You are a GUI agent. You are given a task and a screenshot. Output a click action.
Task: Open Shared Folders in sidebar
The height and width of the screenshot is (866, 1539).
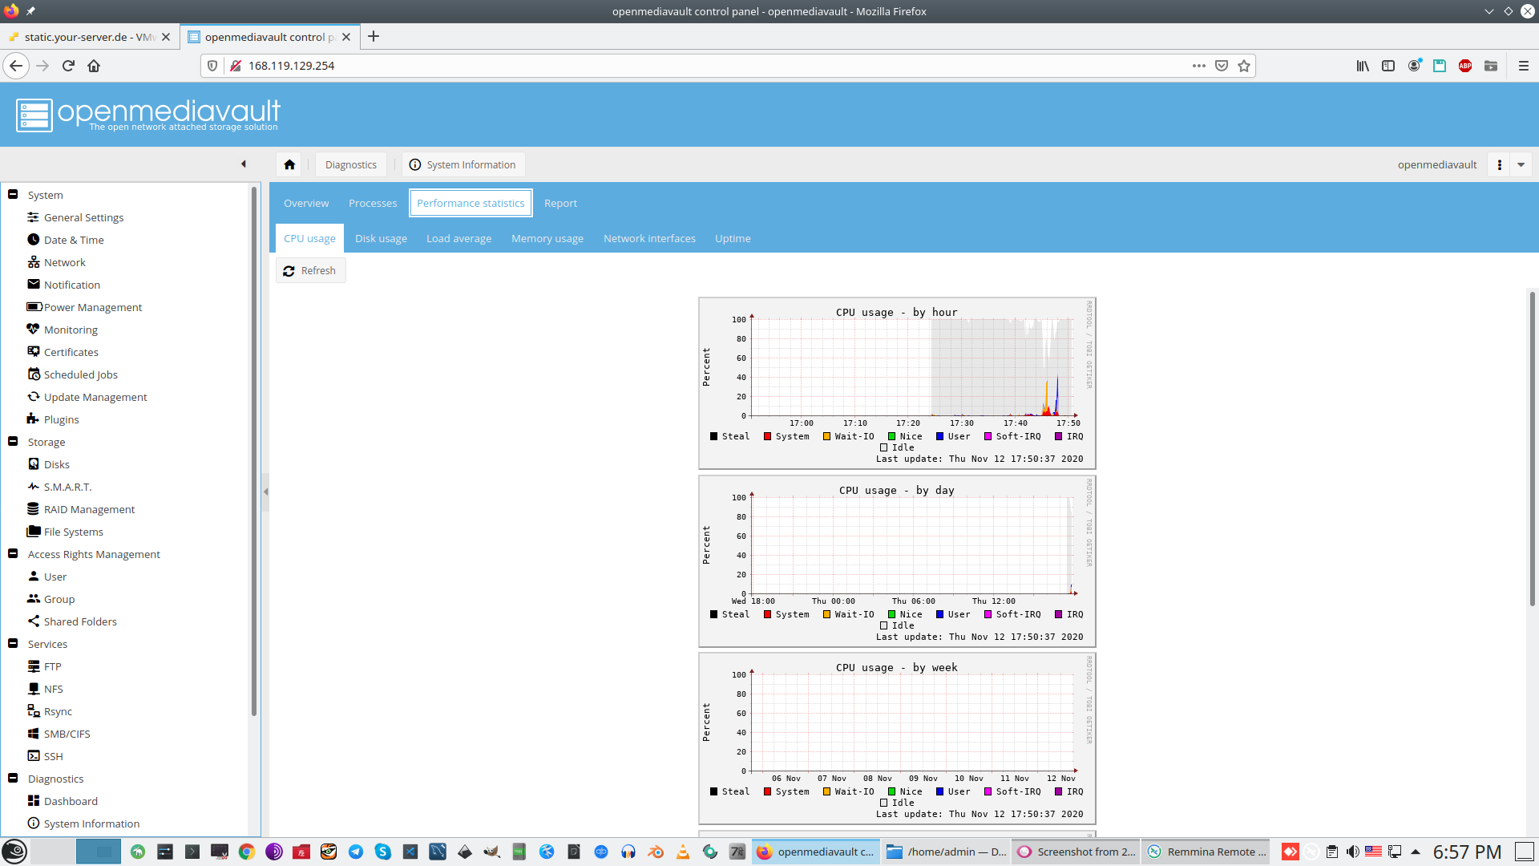pos(80,621)
